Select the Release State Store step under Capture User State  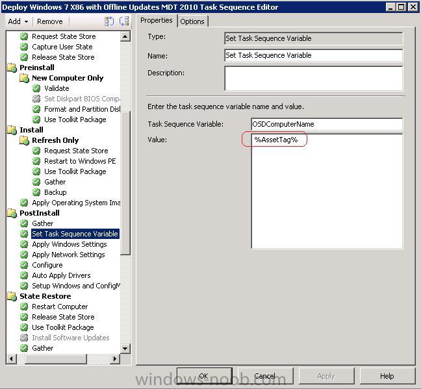coord(63,57)
